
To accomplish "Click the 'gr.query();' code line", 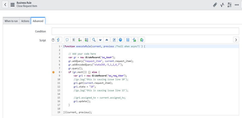I will (x=76, y=68).
